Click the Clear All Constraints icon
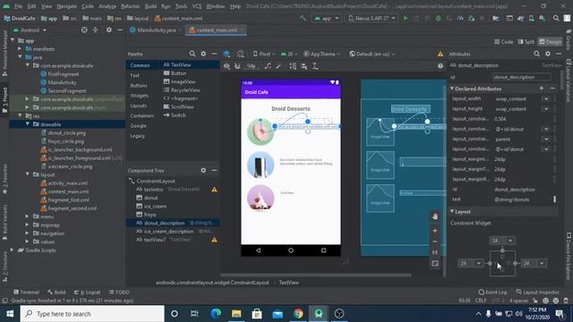This screenshot has width=573, height=322. (268, 66)
